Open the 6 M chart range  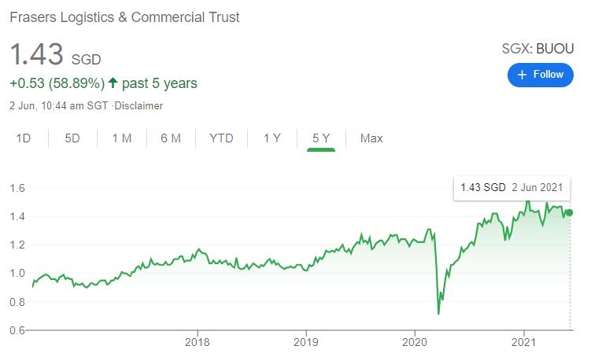click(171, 138)
